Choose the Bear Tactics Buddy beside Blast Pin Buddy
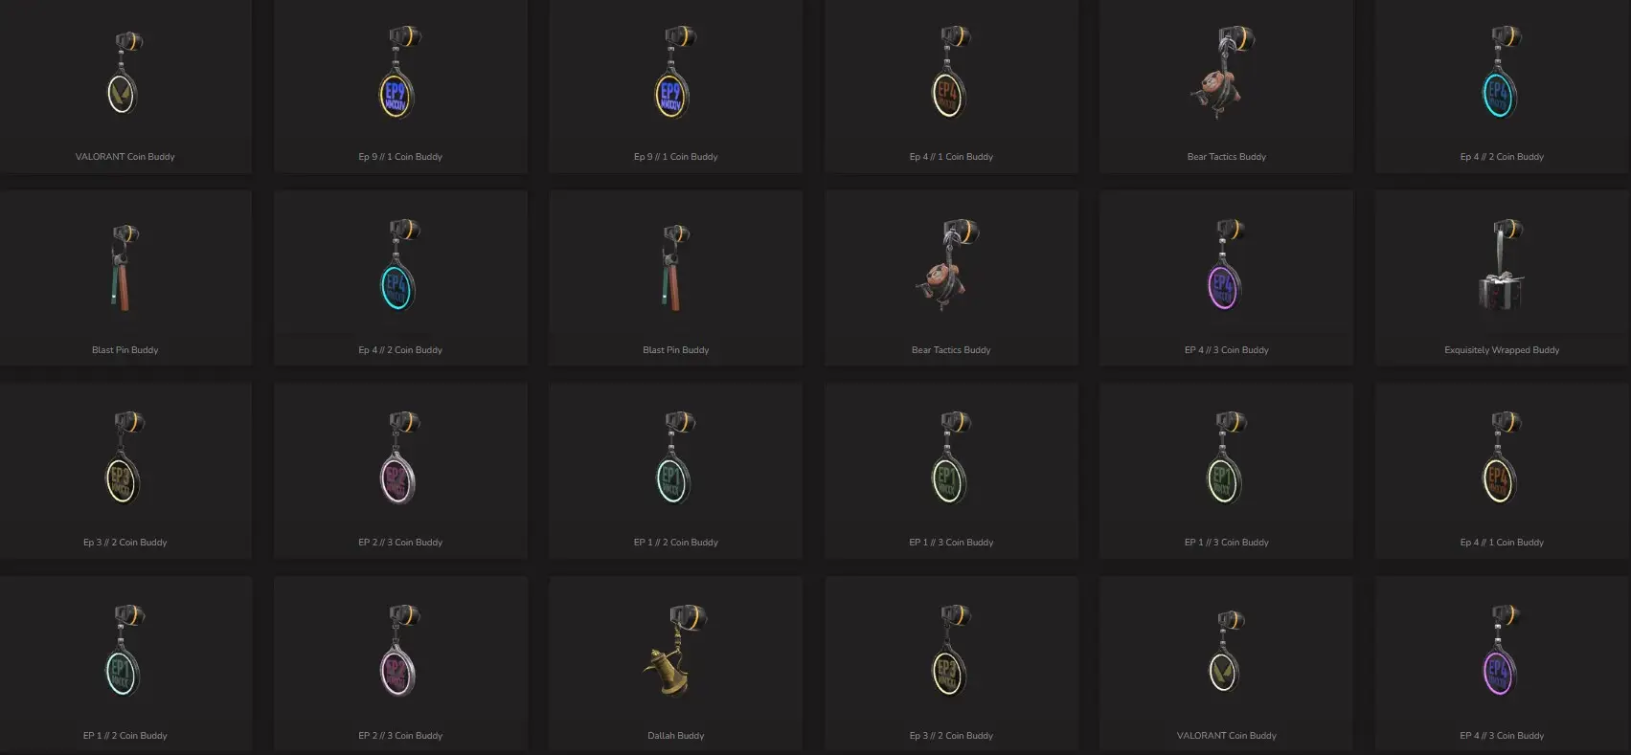1631x755 pixels. click(951, 278)
